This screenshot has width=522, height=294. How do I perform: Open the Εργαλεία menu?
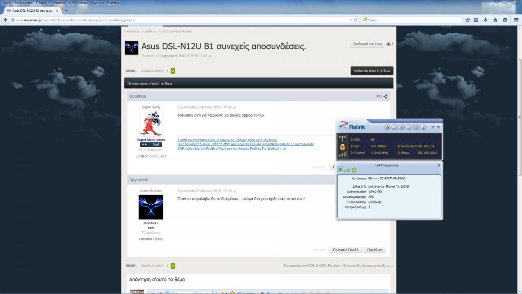point(97,3)
